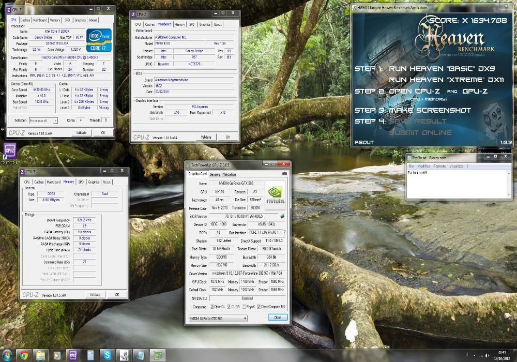517x362 pixels.
Task: Open Google Chrome from the taskbar
Action: tap(24, 355)
